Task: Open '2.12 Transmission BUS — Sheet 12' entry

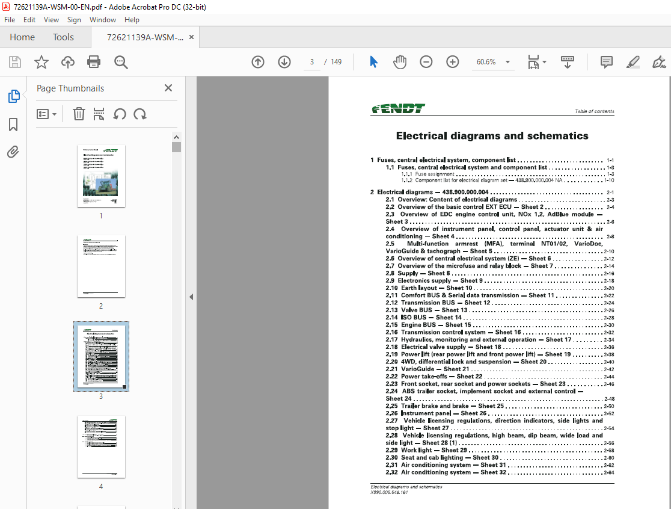Action: [x=500, y=303]
